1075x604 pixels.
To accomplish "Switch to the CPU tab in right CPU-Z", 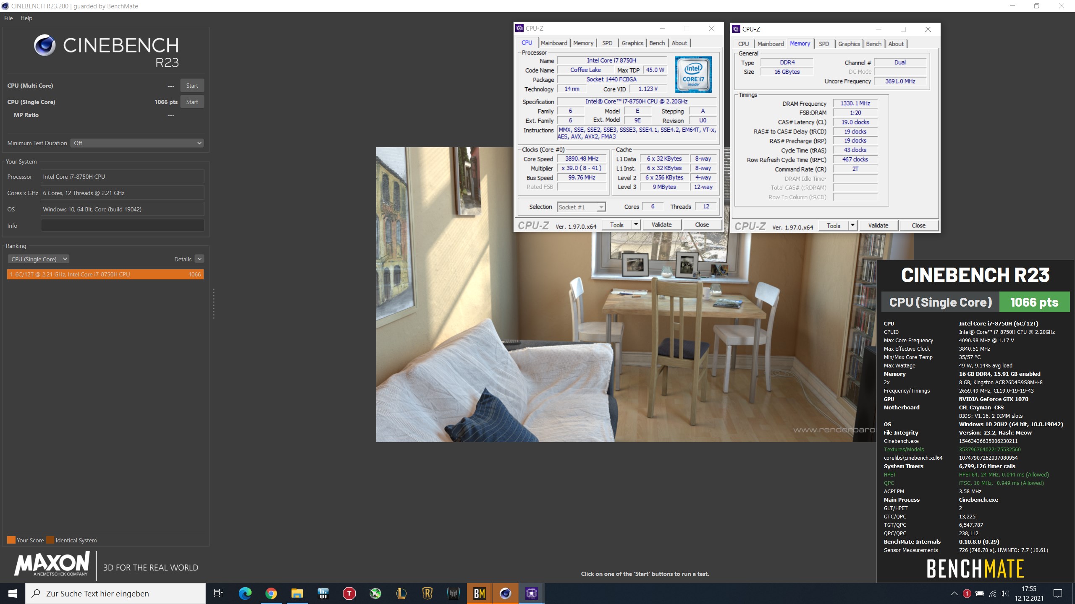I will pyautogui.click(x=743, y=44).
